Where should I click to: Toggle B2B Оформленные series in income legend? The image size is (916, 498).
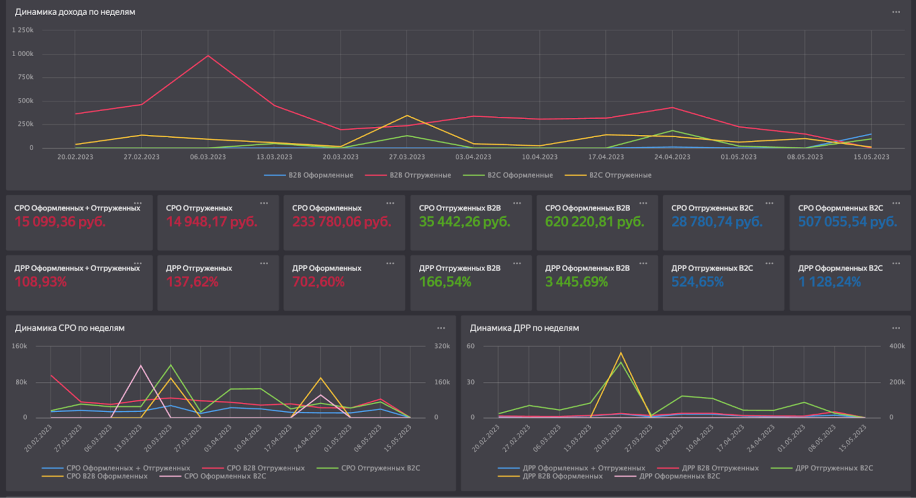(309, 175)
